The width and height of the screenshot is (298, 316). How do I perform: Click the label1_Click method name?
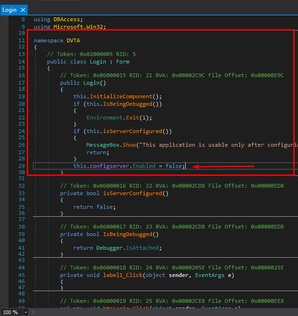coord(124,275)
